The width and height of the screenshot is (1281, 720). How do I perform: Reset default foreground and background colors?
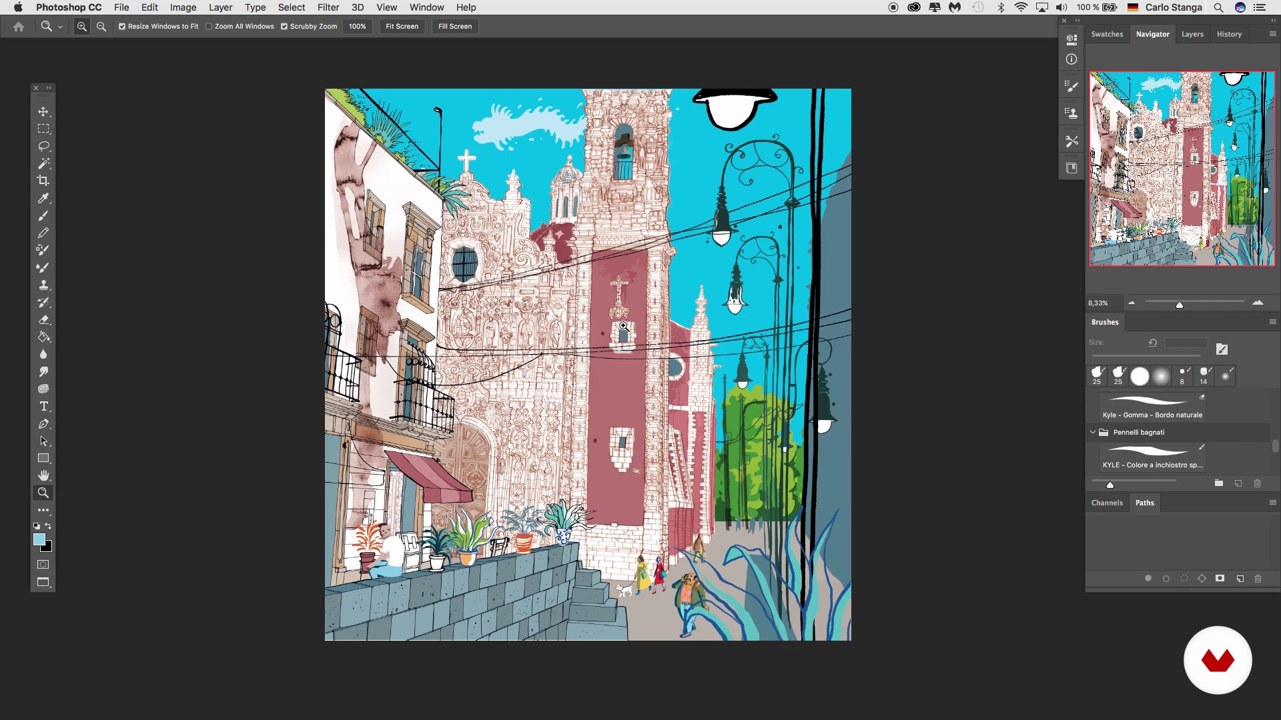(x=37, y=526)
